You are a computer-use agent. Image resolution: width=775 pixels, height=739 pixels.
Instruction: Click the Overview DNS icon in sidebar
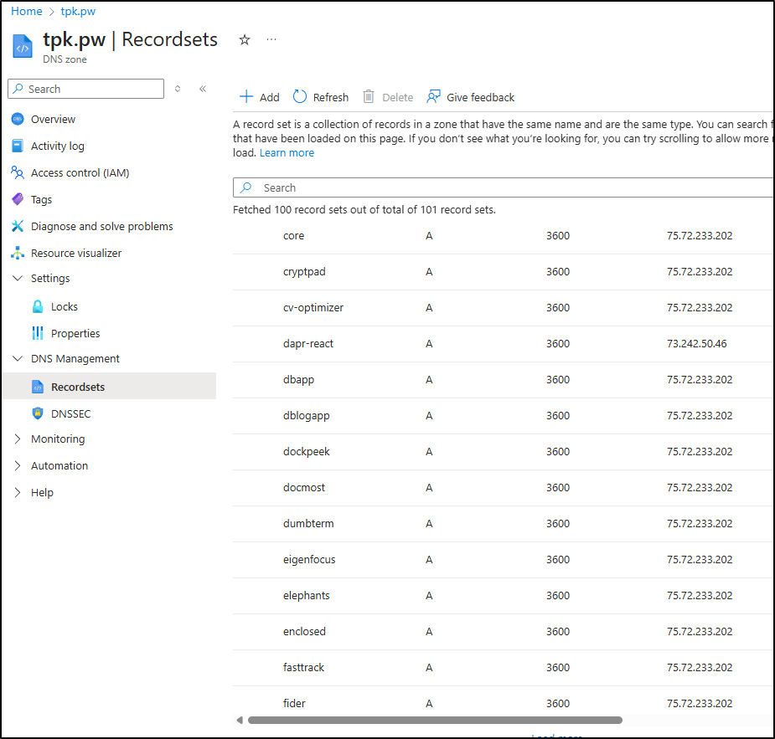[x=18, y=119]
